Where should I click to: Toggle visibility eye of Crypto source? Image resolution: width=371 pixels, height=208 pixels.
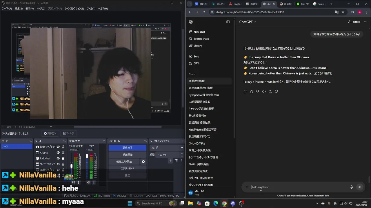coord(58,153)
